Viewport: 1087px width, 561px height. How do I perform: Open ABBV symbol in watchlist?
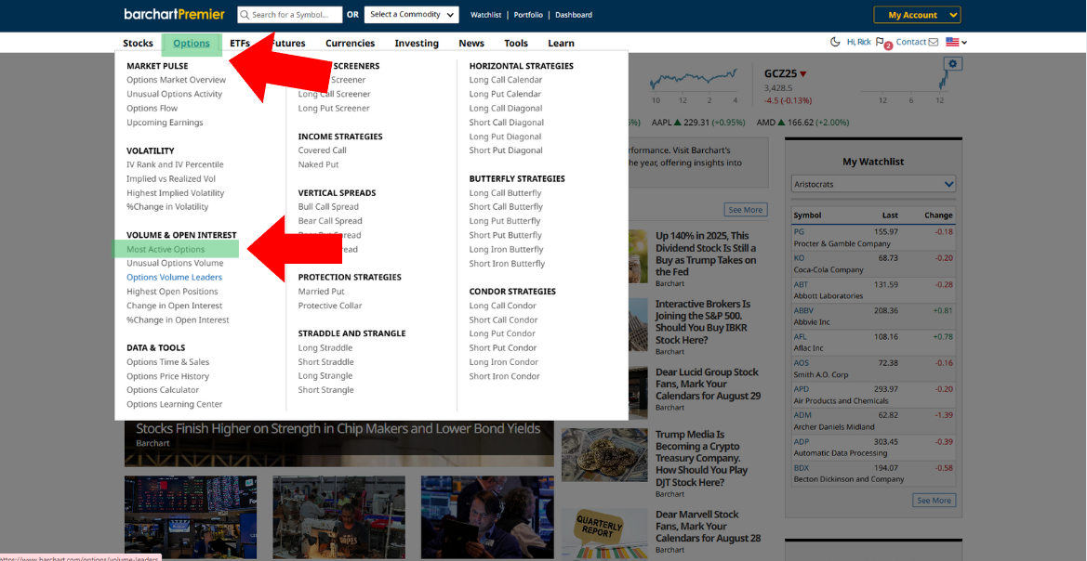[803, 310]
